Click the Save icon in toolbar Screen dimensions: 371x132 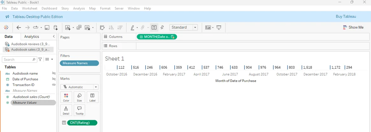coord(47,28)
